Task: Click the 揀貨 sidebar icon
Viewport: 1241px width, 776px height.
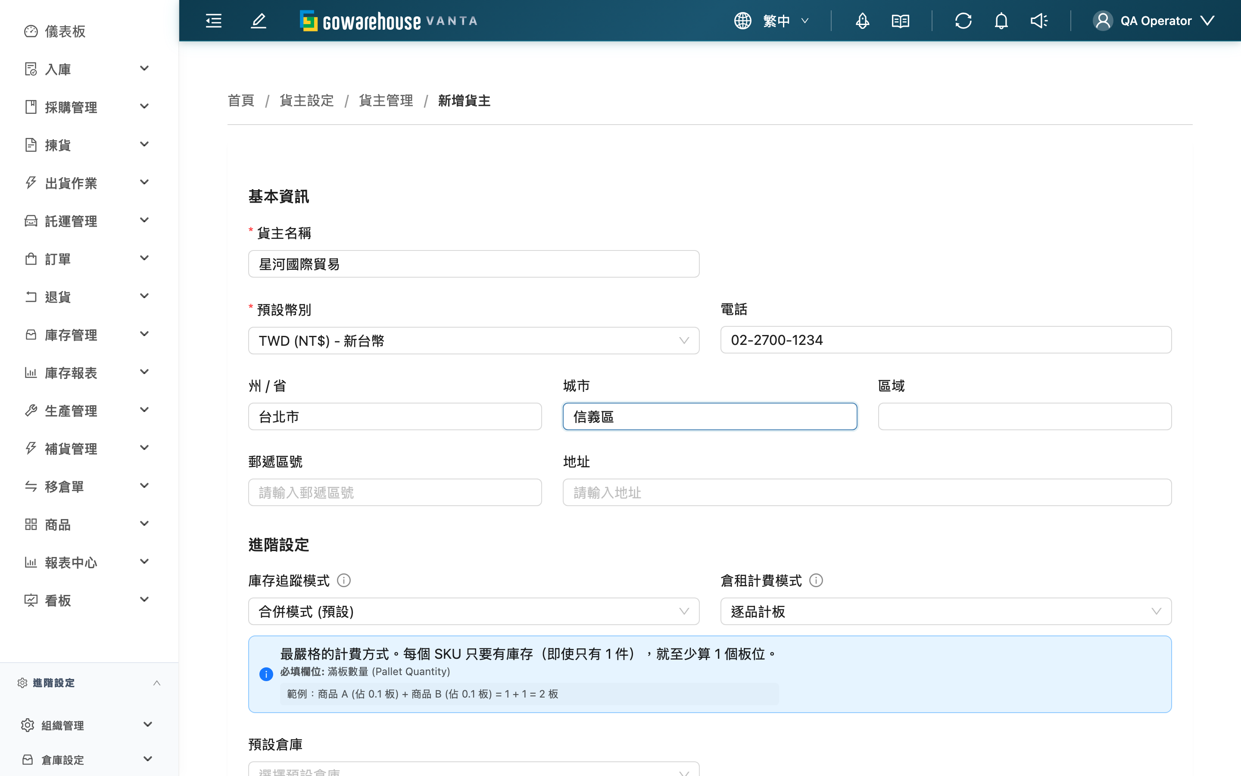Action: tap(31, 145)
